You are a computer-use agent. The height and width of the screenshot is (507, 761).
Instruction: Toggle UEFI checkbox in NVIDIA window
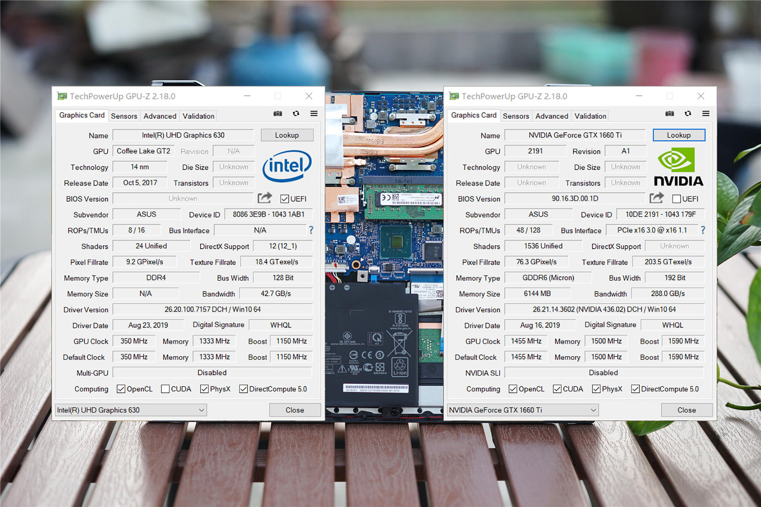click(x=677, y=199)
